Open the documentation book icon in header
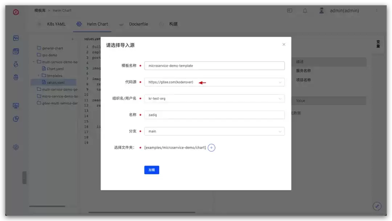Screen dimensions: 392x221 tap(290, 11)
